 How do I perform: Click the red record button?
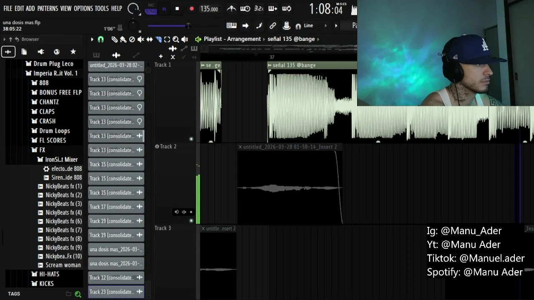tap(191, 9)
